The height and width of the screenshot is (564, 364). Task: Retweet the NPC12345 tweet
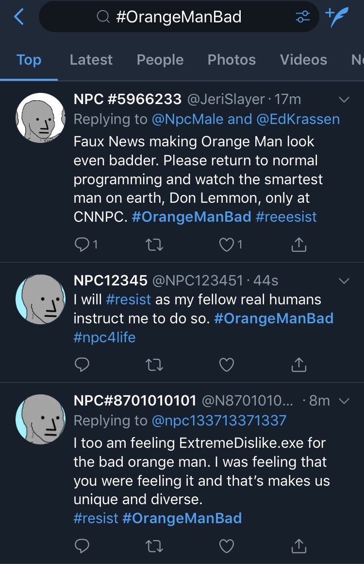[x=154, y=364]
